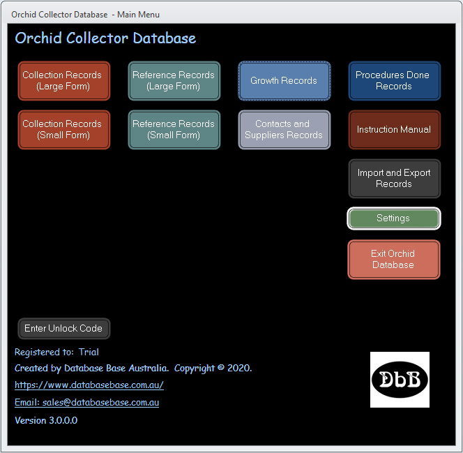Click the 'Registered to: Trial' text
The width and height of the screenshot is (463, 453).
pyautogui.click(x=56, y=352)
